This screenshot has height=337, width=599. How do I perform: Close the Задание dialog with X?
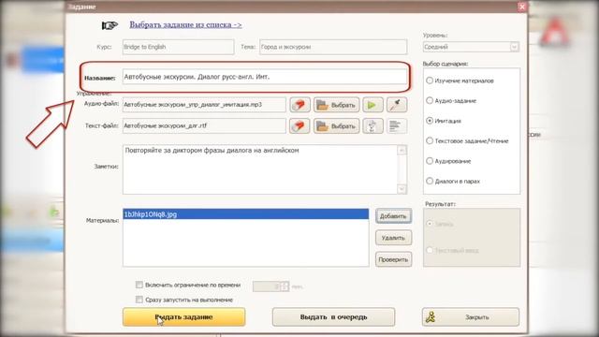[x=522, y=7]
